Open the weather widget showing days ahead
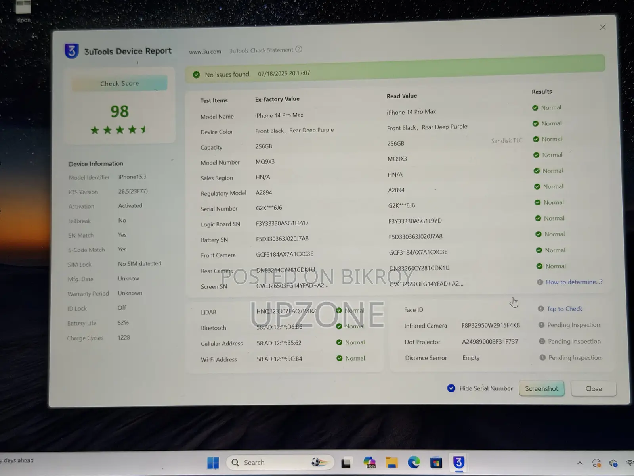Viewport: 634px width, 476px height. point(17,461)
